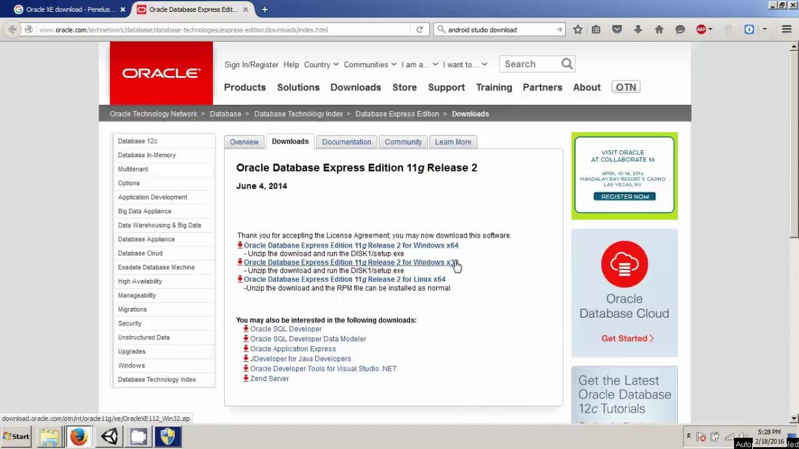This screenshot has width=799, height=449.
Task: Open Firefox downloads arrow icon
Action: tap(638, 29)
